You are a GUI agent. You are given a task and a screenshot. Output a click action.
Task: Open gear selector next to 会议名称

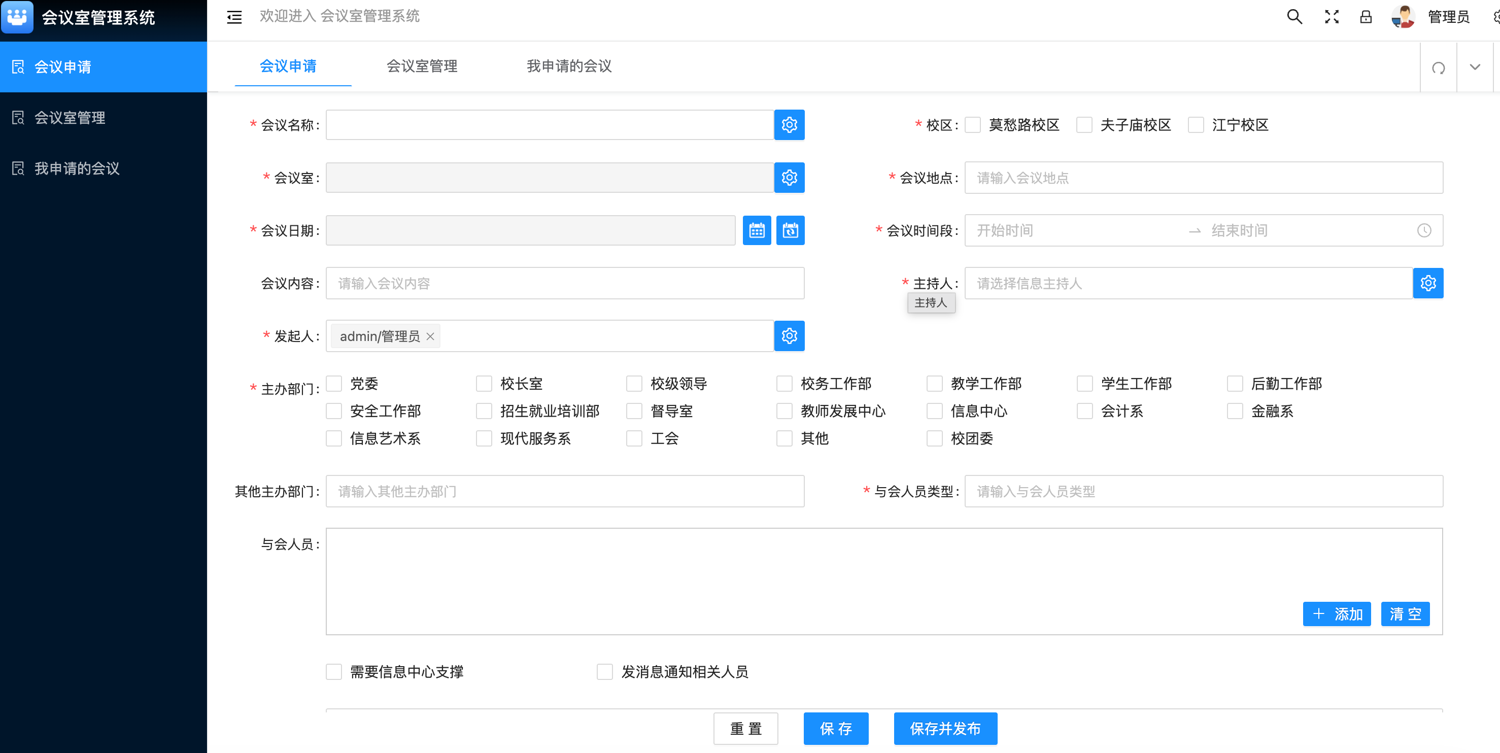pos(789,125)
